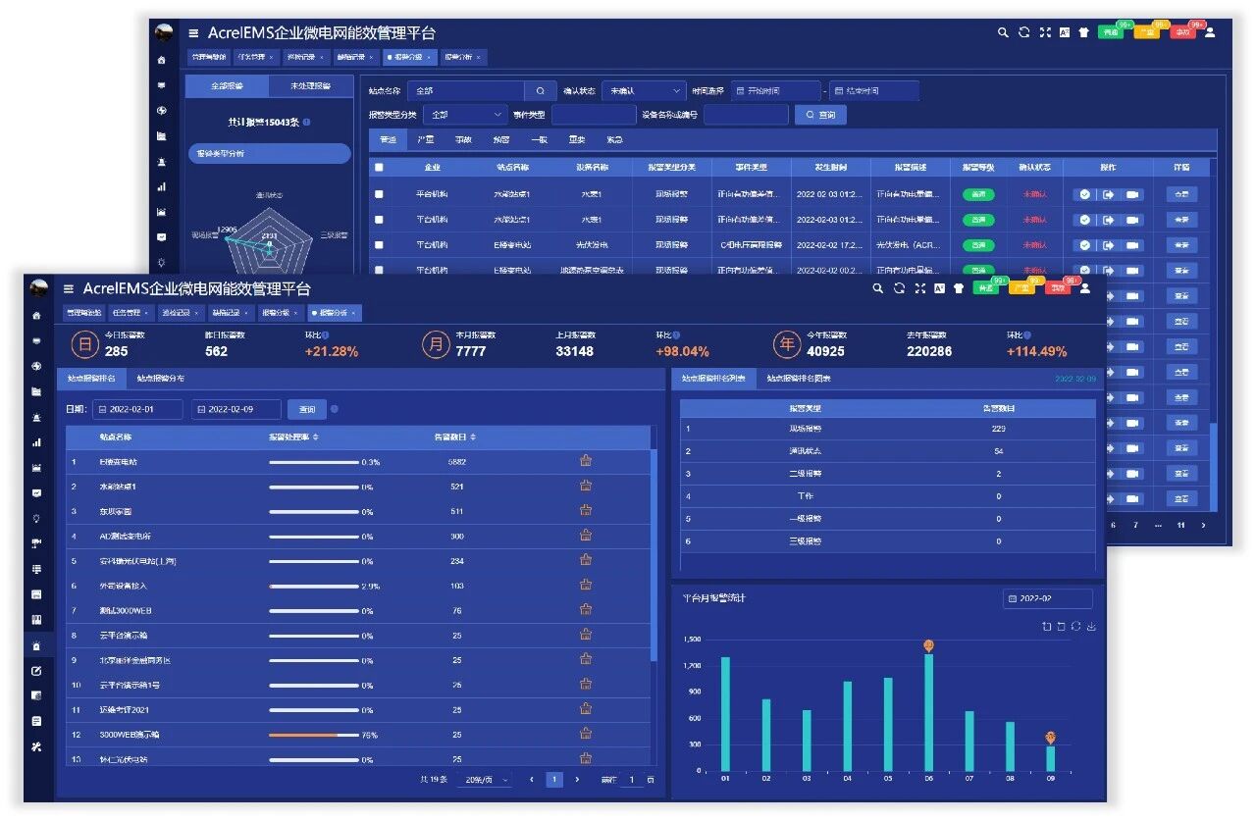This screenshot has width=1256, height=821.
Task: Toggle fullscreen icon in front window header
Action: [919, 288]
